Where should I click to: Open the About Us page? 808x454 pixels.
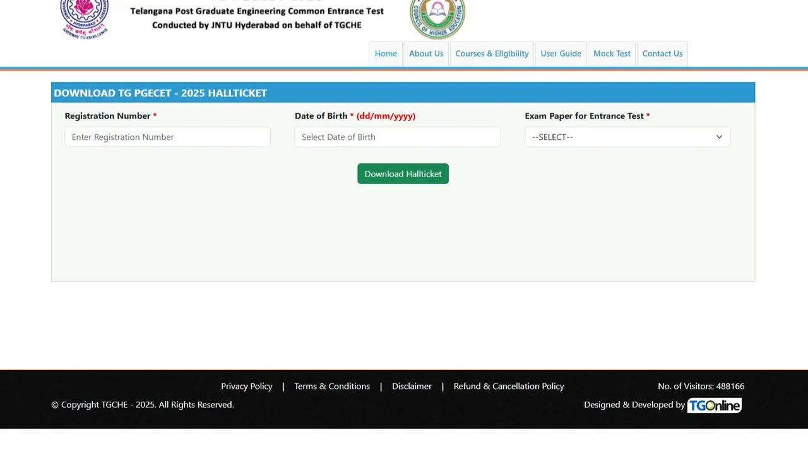(x=426, y=54)
